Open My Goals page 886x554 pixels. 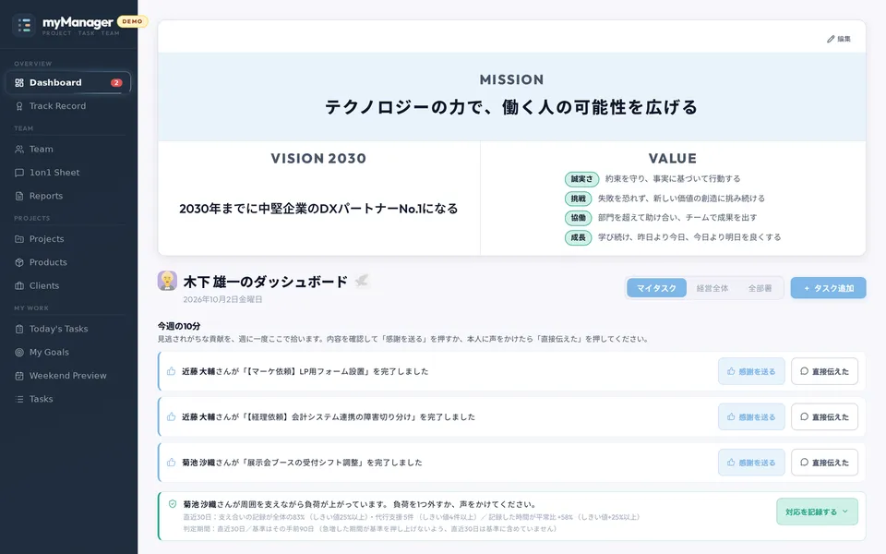click(68, 352)
